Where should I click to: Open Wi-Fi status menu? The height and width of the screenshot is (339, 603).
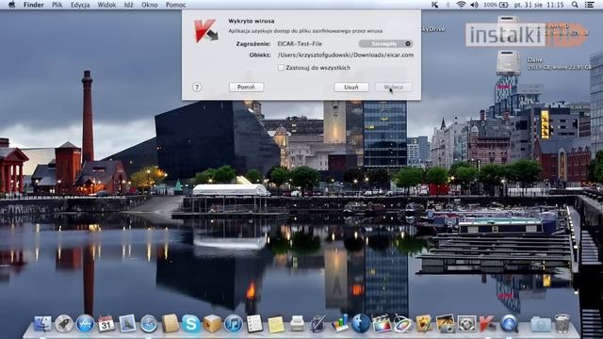point(461,5)
